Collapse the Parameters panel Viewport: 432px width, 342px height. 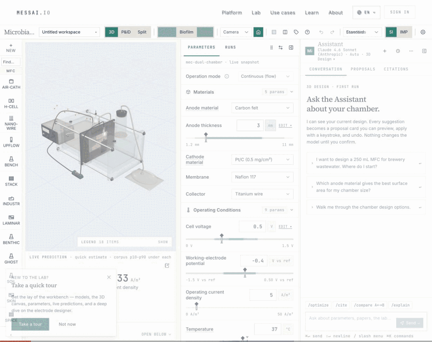click(291, 47)
